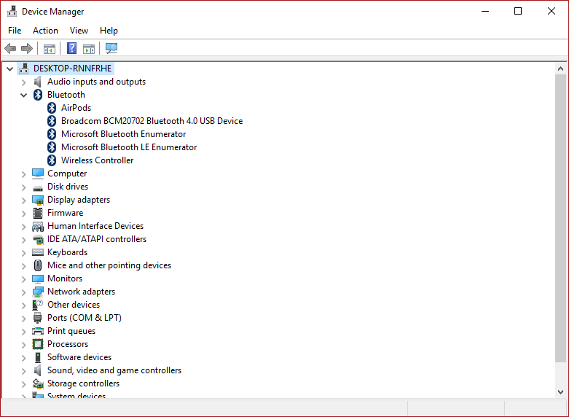Expand Sound, video and game controllers
Screen dimensions: 569x417
24,371
